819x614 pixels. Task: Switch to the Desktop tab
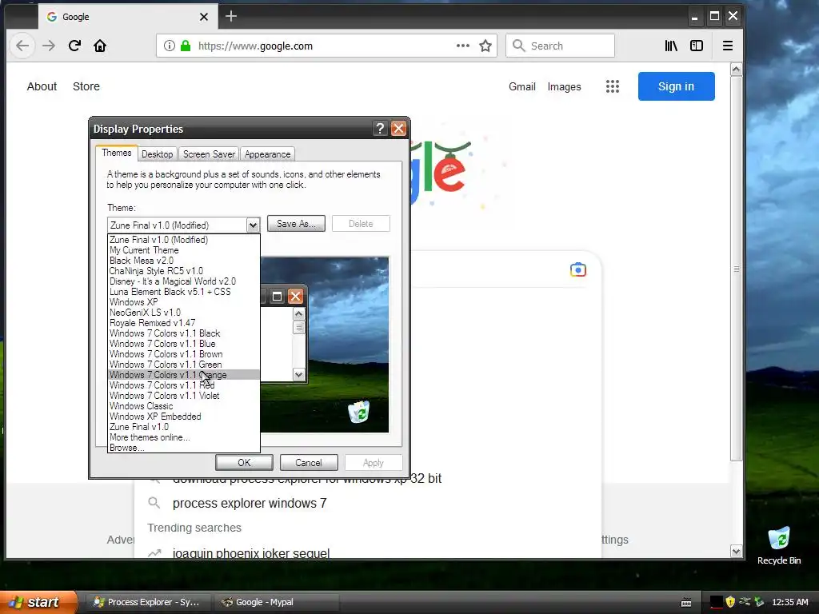click(158, 154)
